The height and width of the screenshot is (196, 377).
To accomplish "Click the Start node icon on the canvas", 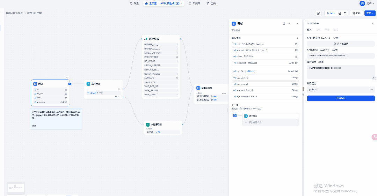I will [x=35, y=84].
